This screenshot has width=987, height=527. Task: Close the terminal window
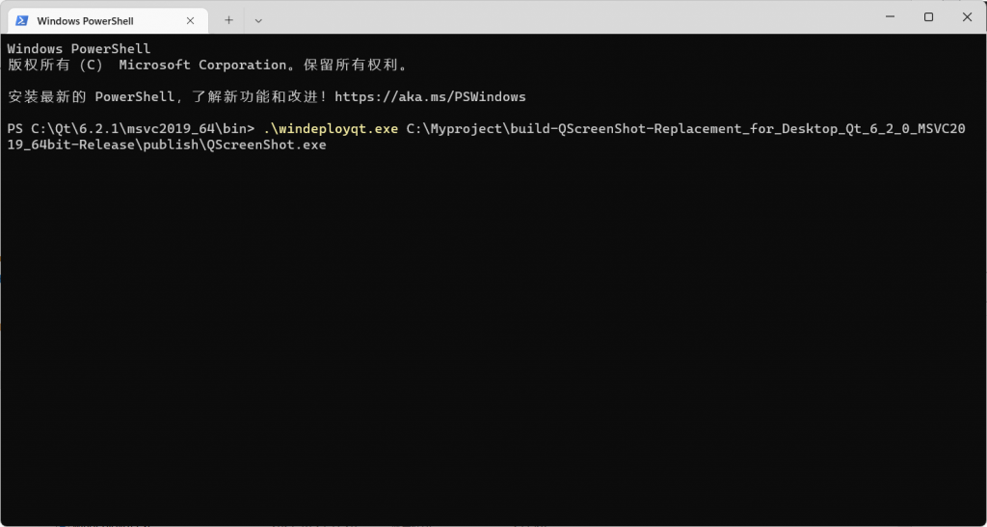coord(967,16)
